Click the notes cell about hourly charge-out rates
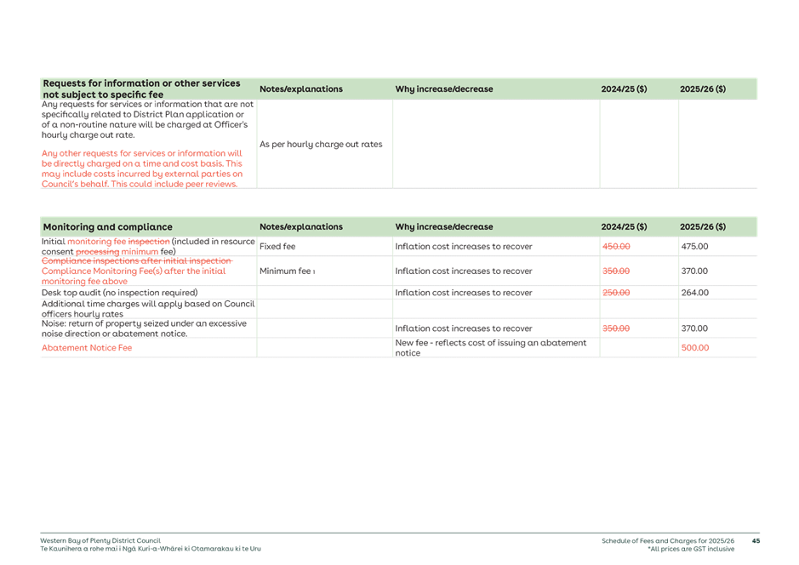Image resolution: width=799 pixels, height=565 pixels. point(321,145)
